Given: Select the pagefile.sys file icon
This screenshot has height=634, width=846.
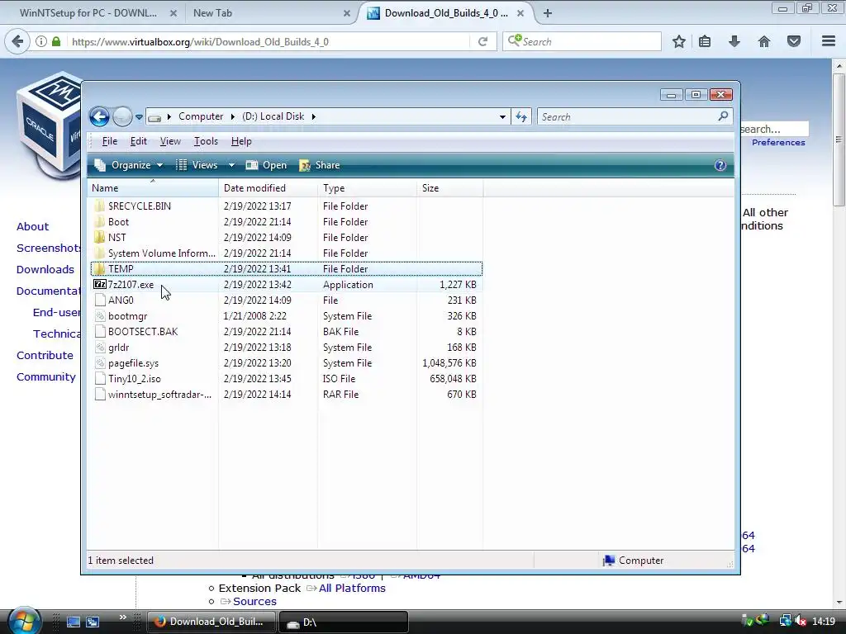Looking at the screenshot, I should [100, 363].
